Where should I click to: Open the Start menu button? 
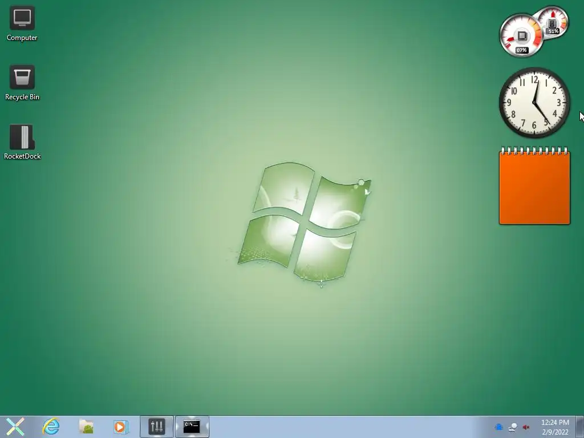tap(15, 427)
